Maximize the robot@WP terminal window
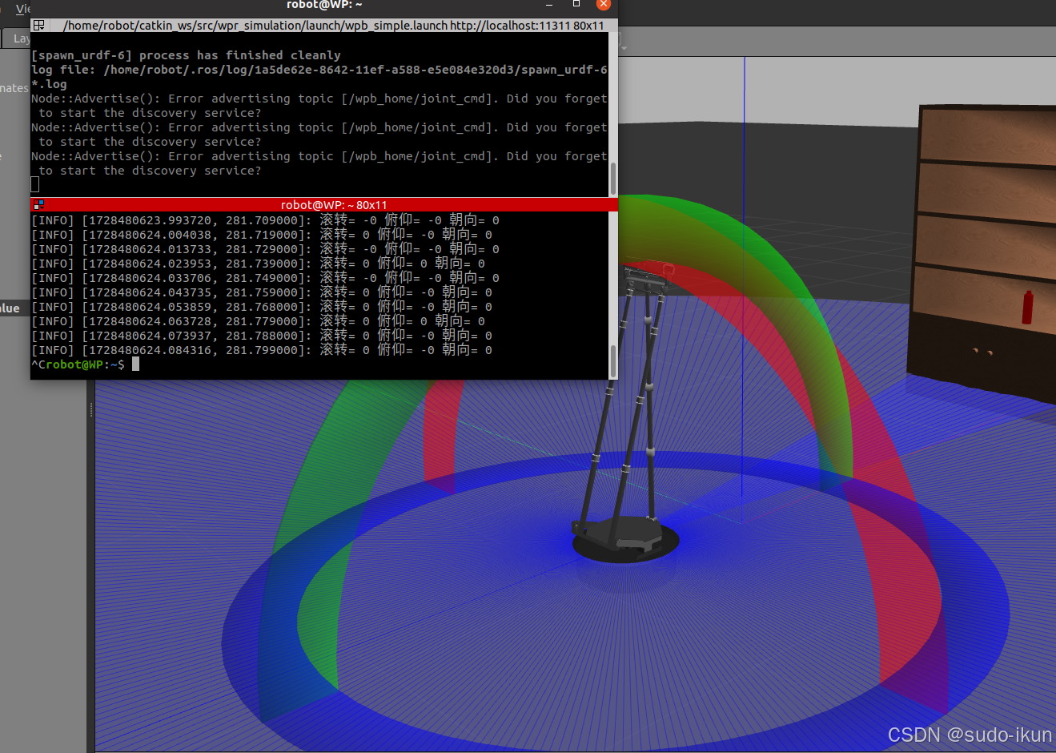This screenshot has height=753, width=1056. pos(576,4)
